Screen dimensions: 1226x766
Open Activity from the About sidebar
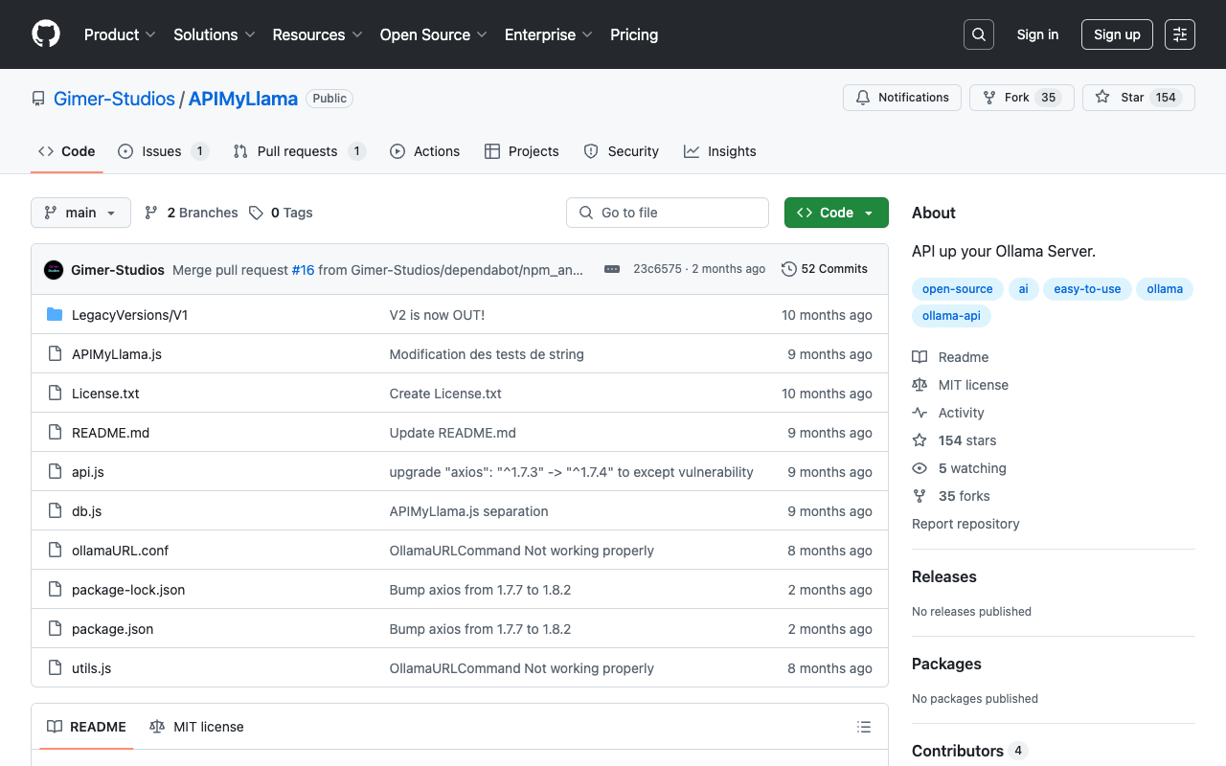coord(948,413)
